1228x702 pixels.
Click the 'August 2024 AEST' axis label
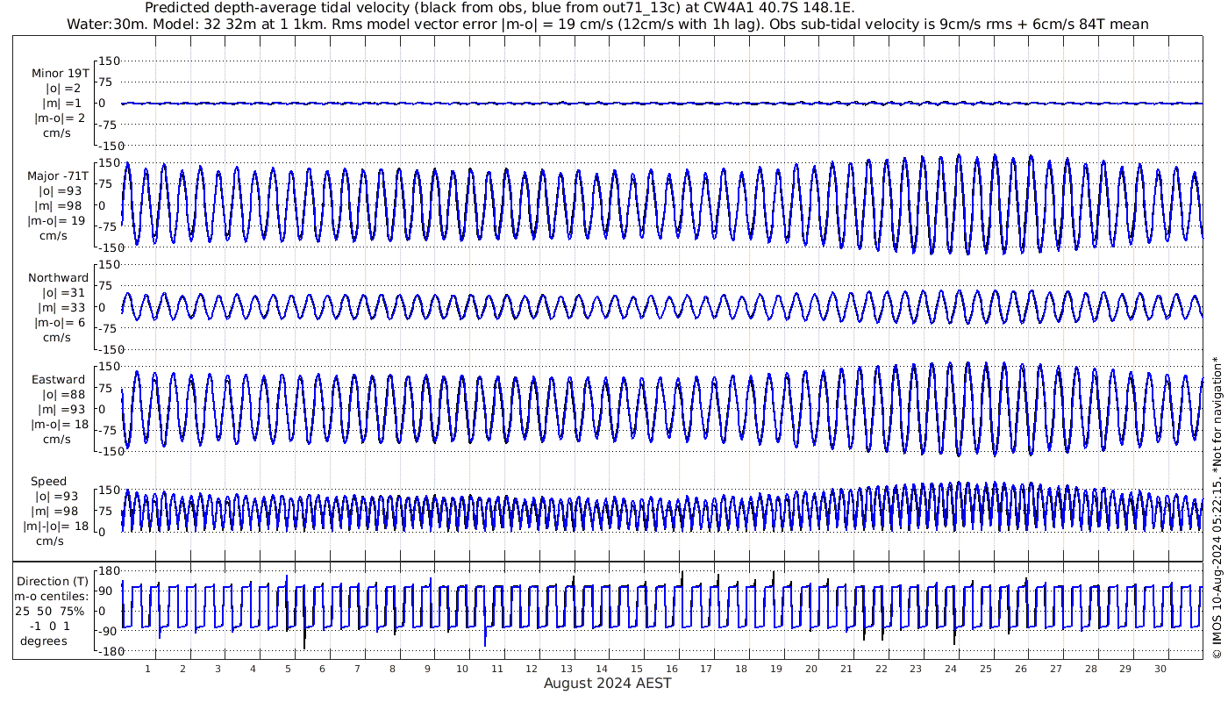(x=607, y=684)
